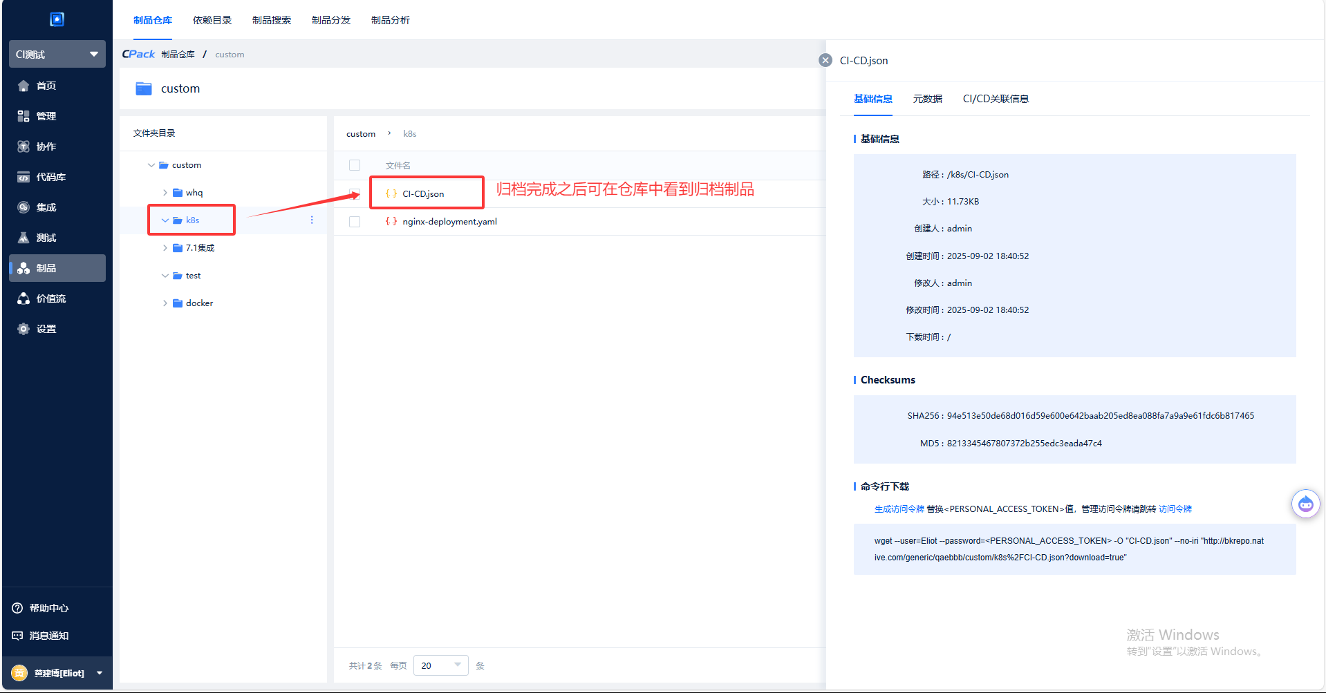
Task: Tick the checkbox for nginx-deployment.yaml
Action: point(355,222)
